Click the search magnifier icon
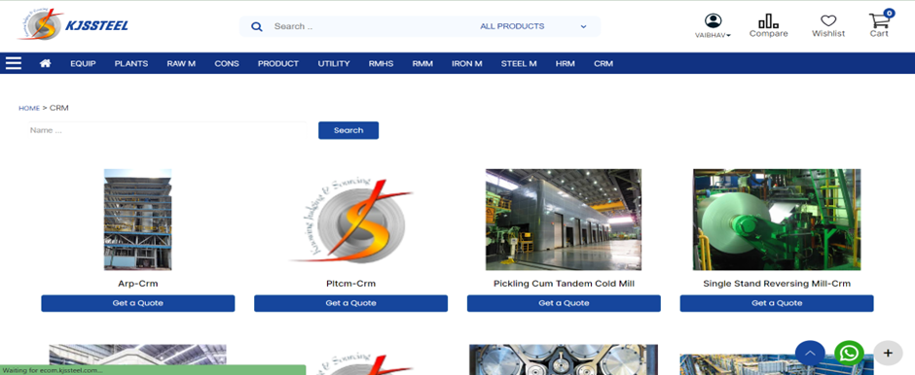The image size is (915, 375). 256,26
